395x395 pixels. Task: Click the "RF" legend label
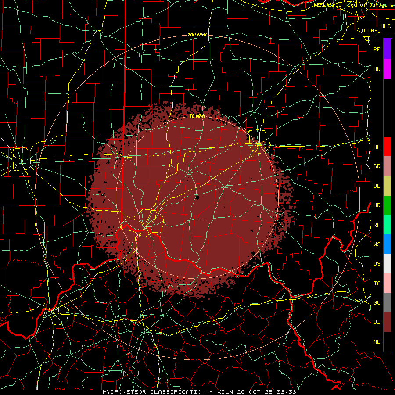(377, 49)
